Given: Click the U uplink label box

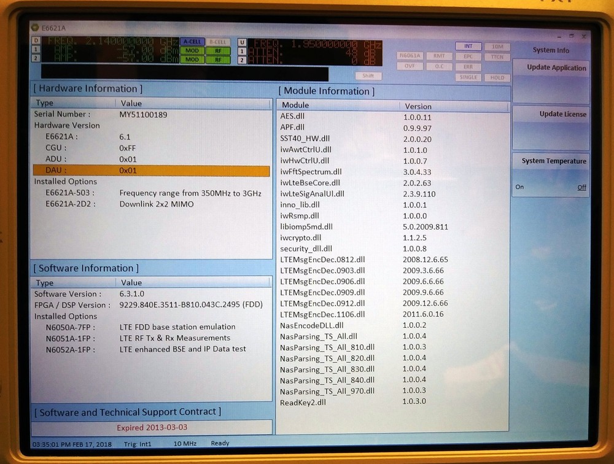Looking at the screenshot, I should 242,42.
